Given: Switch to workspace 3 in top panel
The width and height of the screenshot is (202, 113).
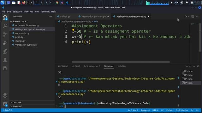Looking at the screenshot, I should pos(46,3).
